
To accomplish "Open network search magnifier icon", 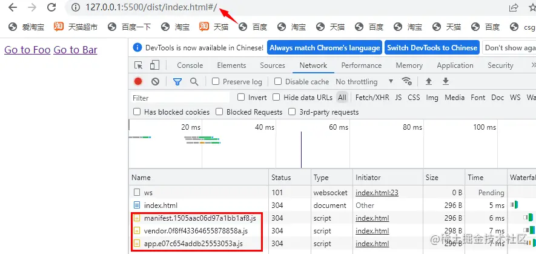I will pos(194,81).
